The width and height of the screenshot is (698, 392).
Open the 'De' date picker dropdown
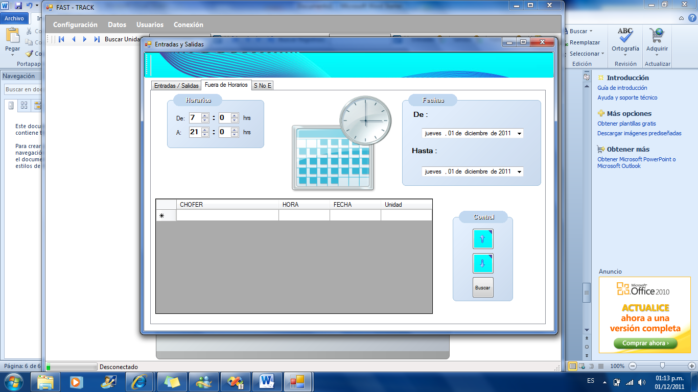[519, 134]
